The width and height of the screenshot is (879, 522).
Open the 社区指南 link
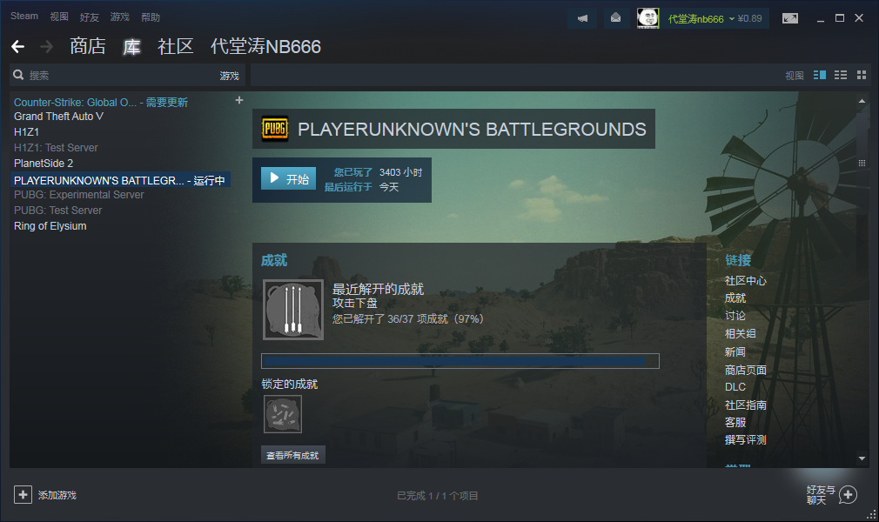745,405
